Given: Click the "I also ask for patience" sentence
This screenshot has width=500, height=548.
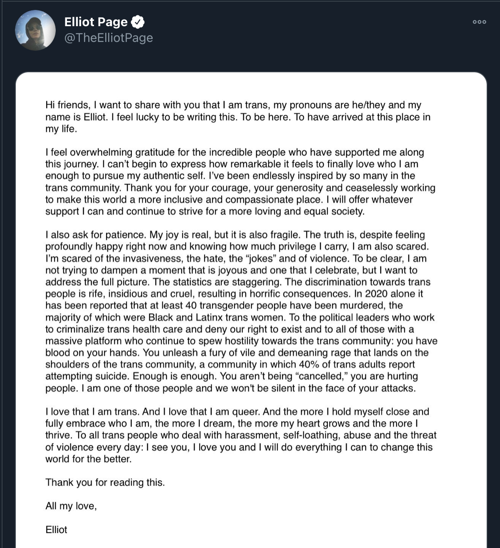Looking at the screenshot, I should 96,235.
